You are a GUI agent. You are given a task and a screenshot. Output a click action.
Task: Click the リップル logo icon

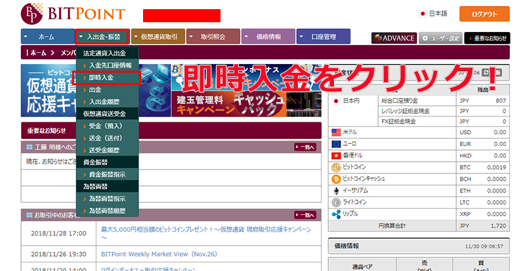click(336, 214)
